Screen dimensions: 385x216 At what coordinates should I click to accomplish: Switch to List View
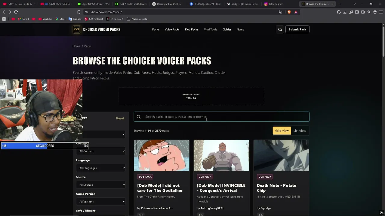(300, 131)
